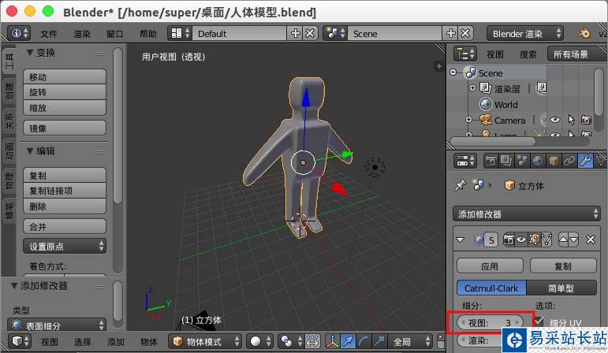Expand the Camera tree node
This screenshot has width=608, height=353.
468,120
